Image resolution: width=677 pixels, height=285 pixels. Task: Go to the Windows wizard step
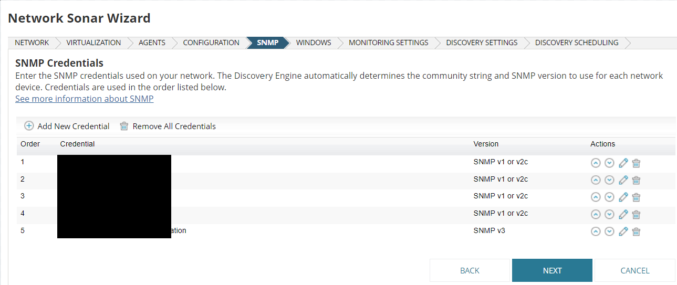(x=314, y=43)
